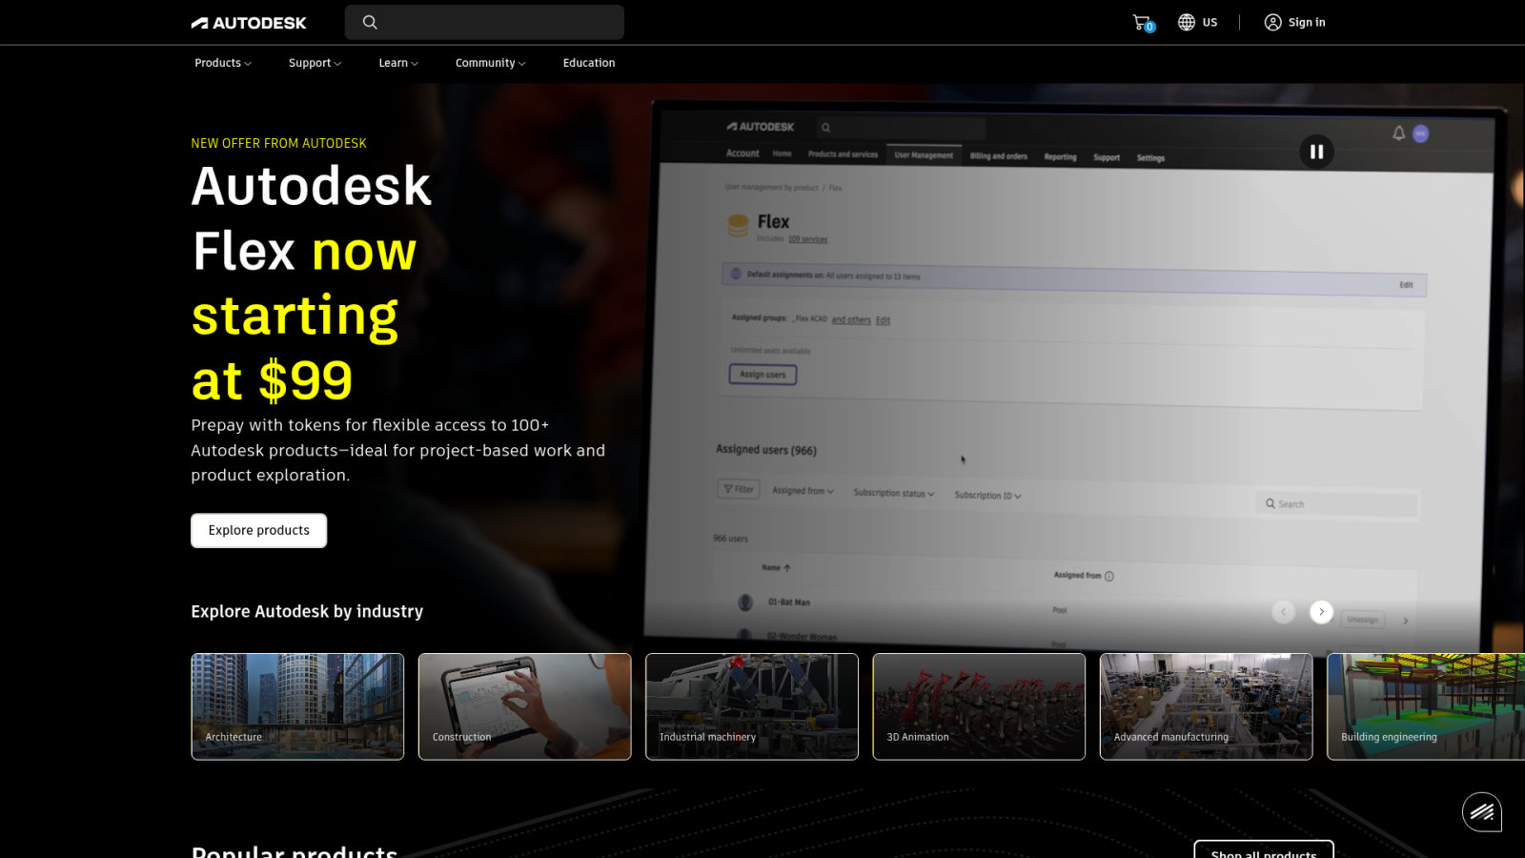The width and height of the screenshot is (1525, 858).
Task: Open the shopping cart
Action: tap(1143, 23)
